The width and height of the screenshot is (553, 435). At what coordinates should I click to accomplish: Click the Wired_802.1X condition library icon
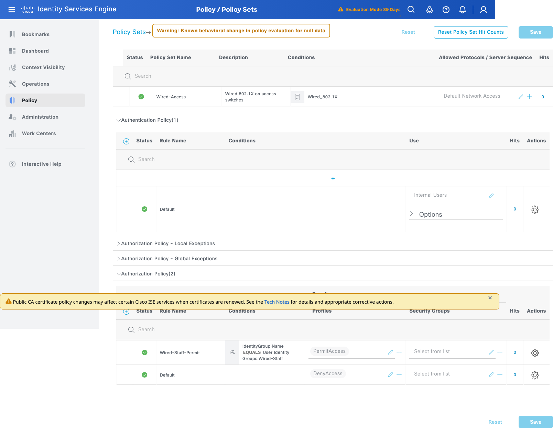(x=297, y=97)
